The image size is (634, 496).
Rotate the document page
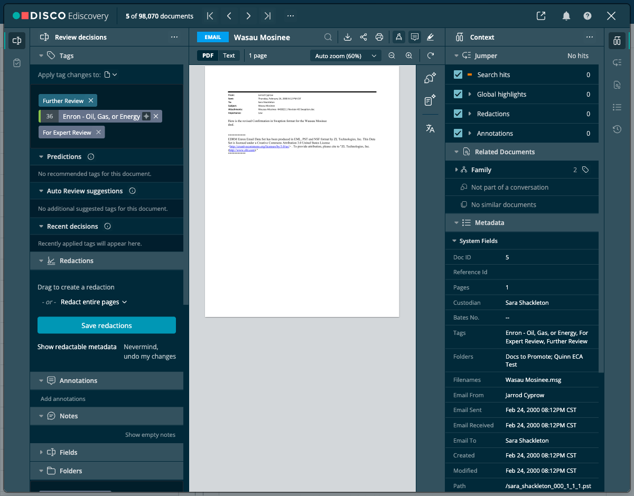pyautogui.click(x=431, y=55)
